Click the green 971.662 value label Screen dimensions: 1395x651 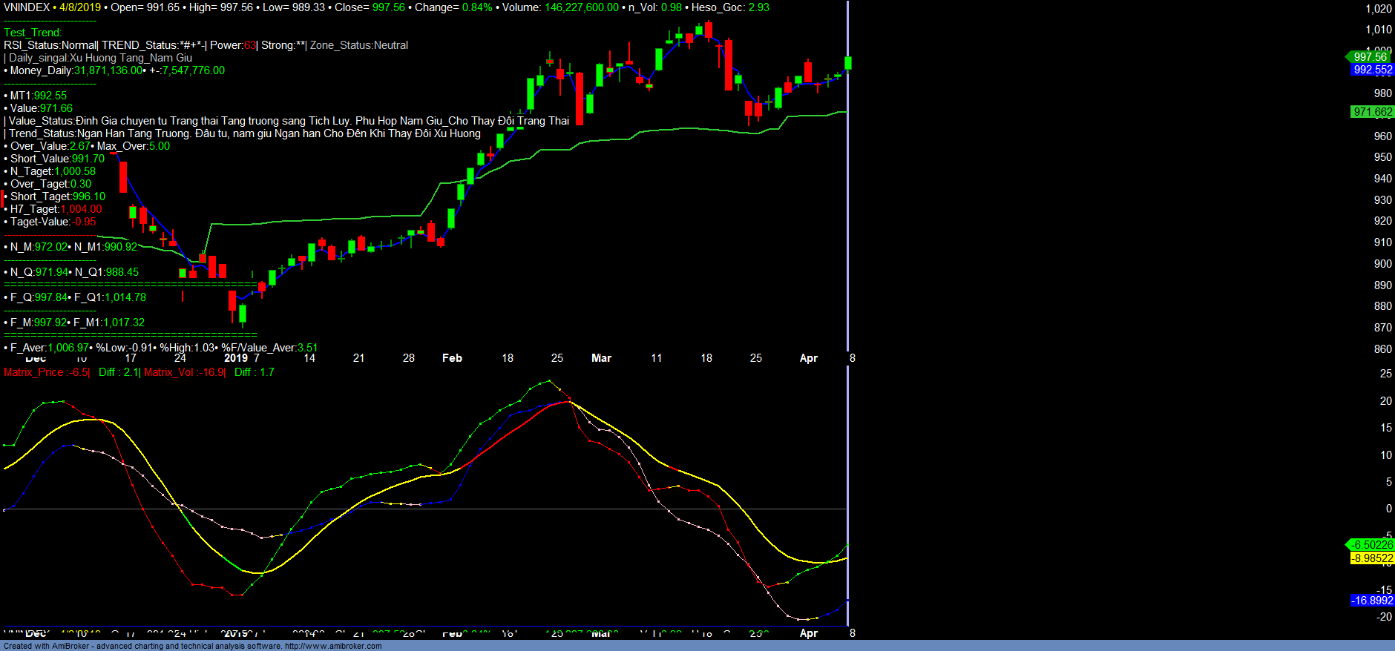coord(1372,112)
